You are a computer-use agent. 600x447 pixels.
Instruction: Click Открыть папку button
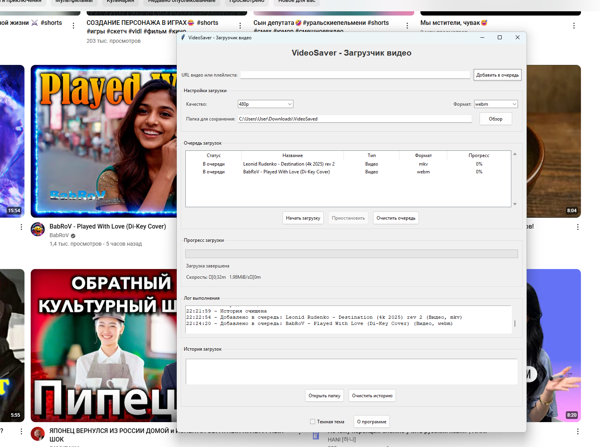(324, 396)
